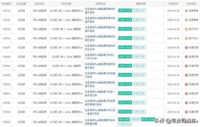
Task: Select the 投诉车系 column header
Action: 40,4
